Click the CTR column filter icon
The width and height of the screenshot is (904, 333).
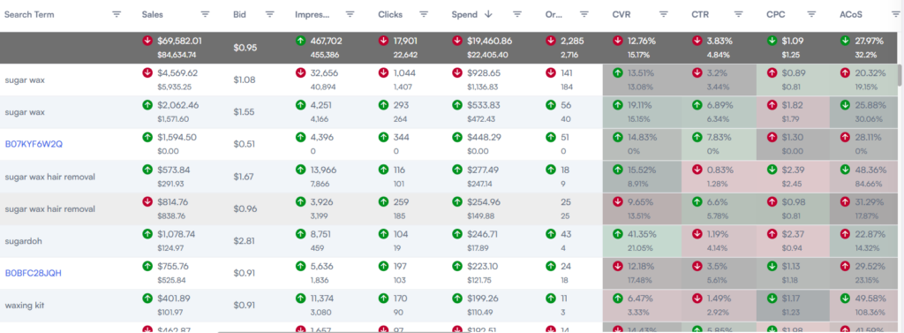[739, 14]
